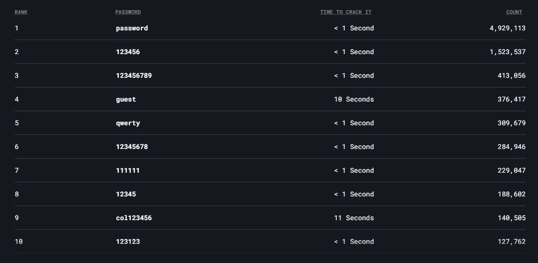Select the 'qwerty' password row
Image resolution: width=538 pixels, height=263 pixels.
pos(128,123)
